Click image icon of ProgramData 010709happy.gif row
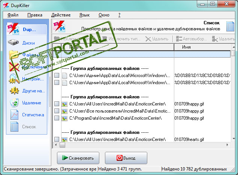The width and height of the screenshot is (238, 175). coord(64,118)
